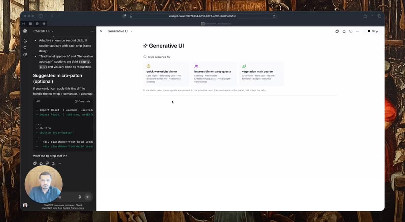Viewport: 405px width, 222px height.
Task: Click the circular webcam preview thumbnail
Action: [x=43, y=184]
